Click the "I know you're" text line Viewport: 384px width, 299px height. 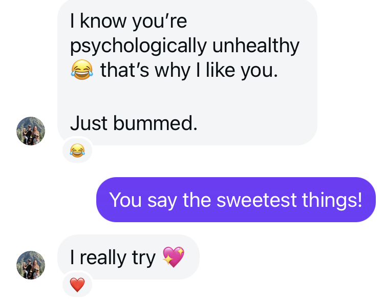[129, 21]
